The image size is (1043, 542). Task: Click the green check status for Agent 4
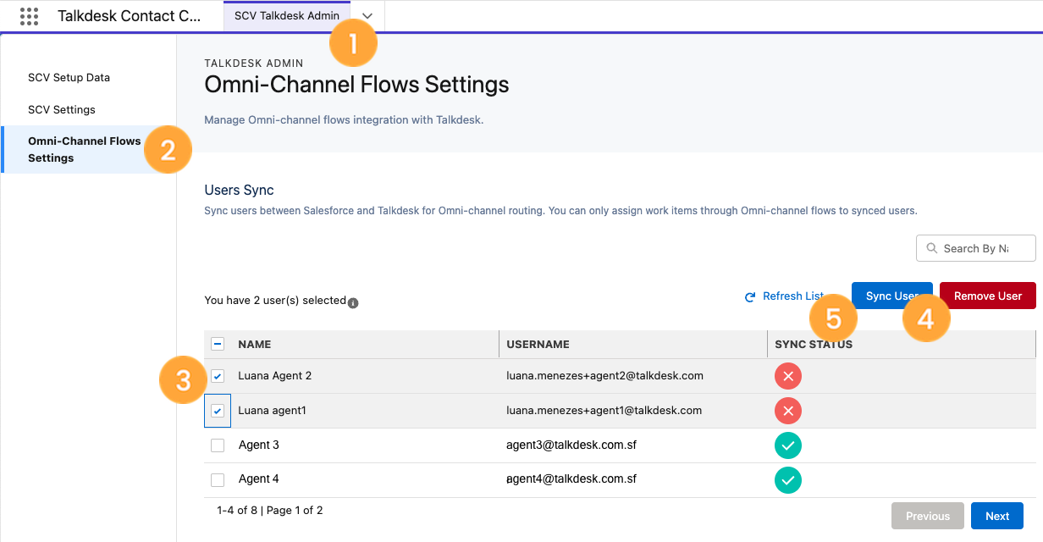pyautogui.click(x=787, y=480)
